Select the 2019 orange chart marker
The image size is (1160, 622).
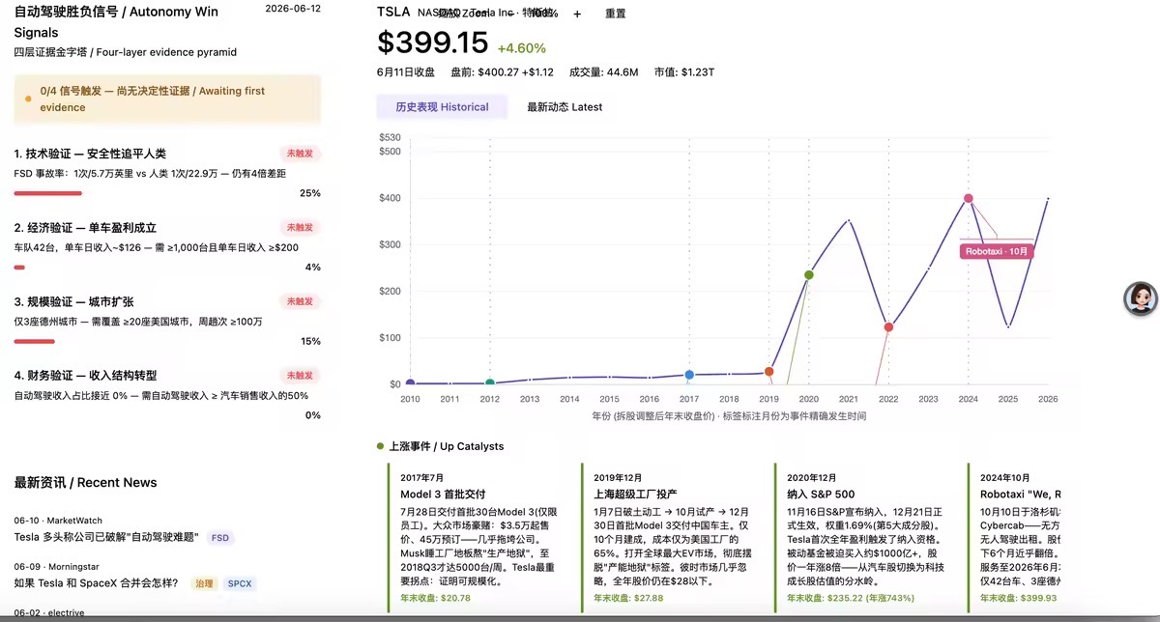[769, 372]
